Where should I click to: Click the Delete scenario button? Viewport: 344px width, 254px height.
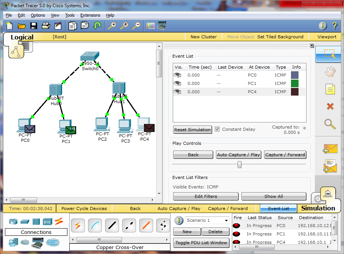pos(216,232)
